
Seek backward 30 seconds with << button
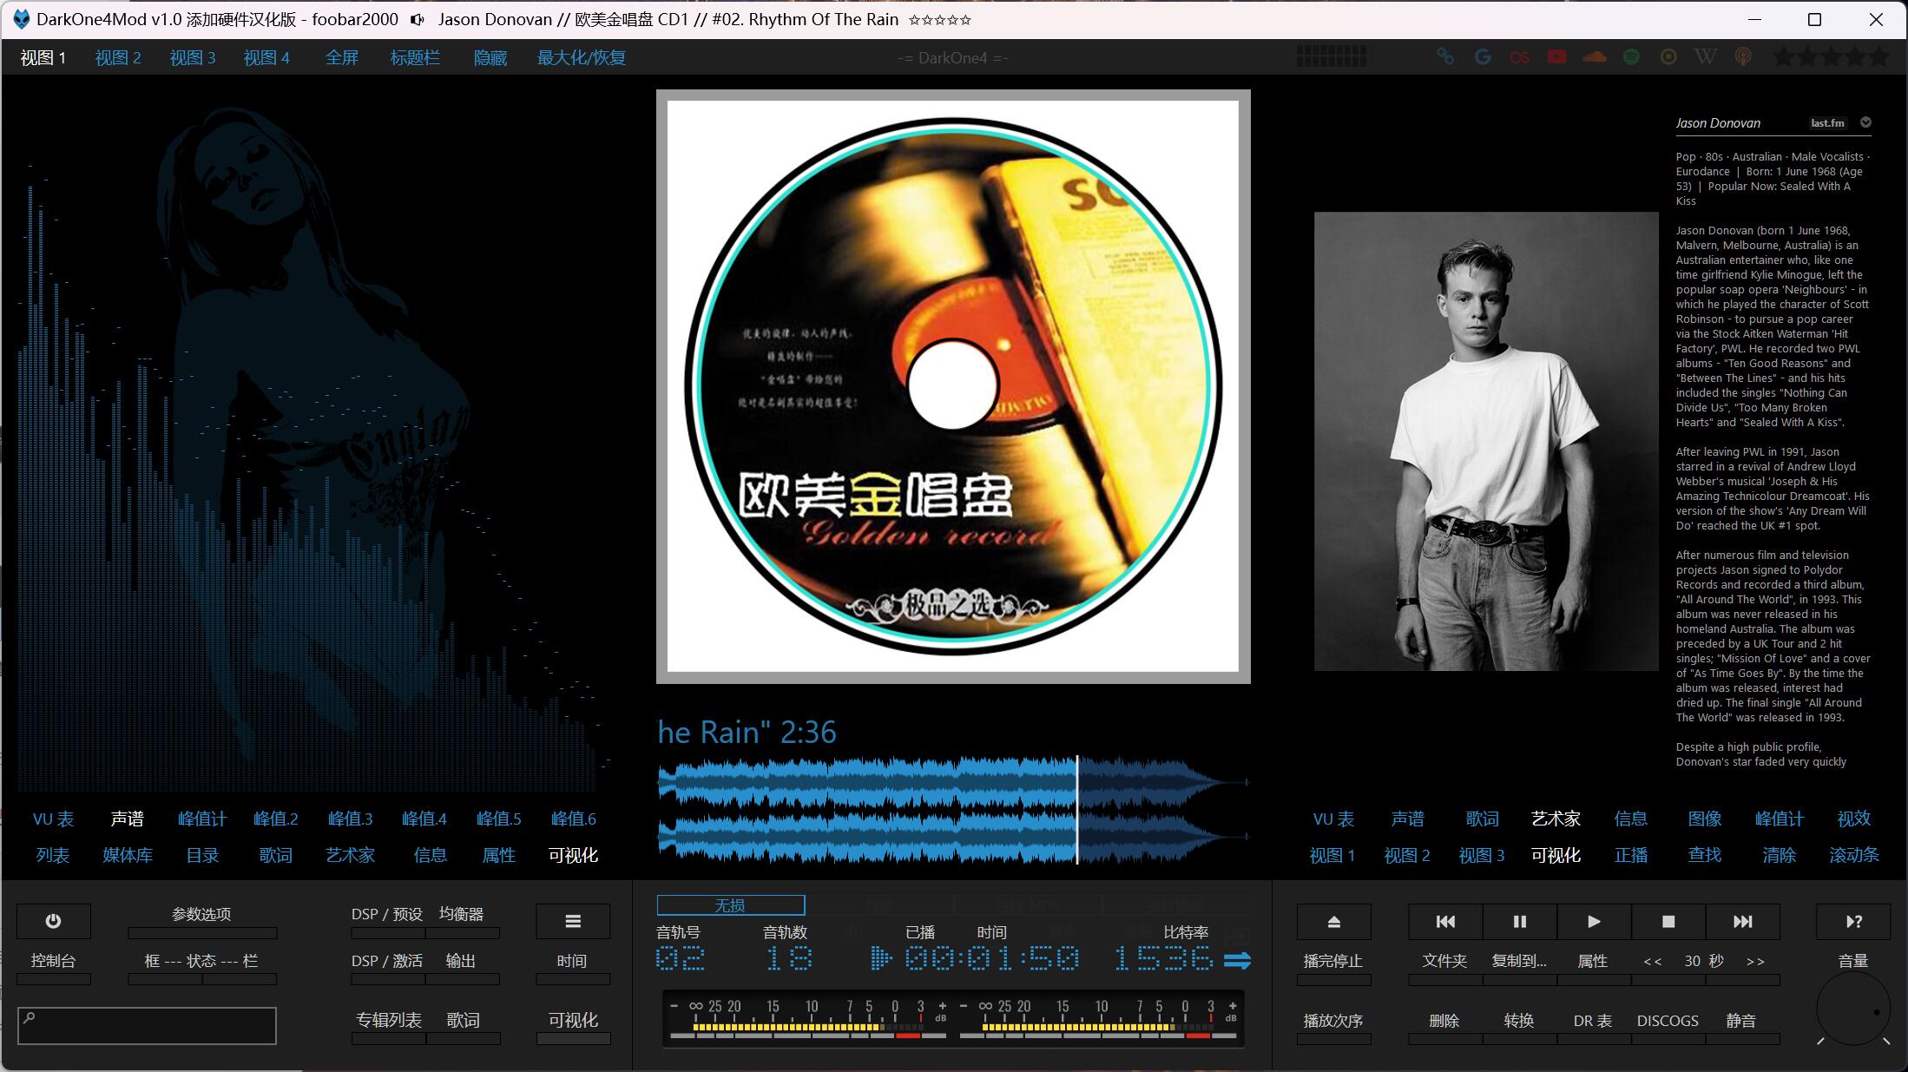pyautogui.click(x=1652, y=961)
